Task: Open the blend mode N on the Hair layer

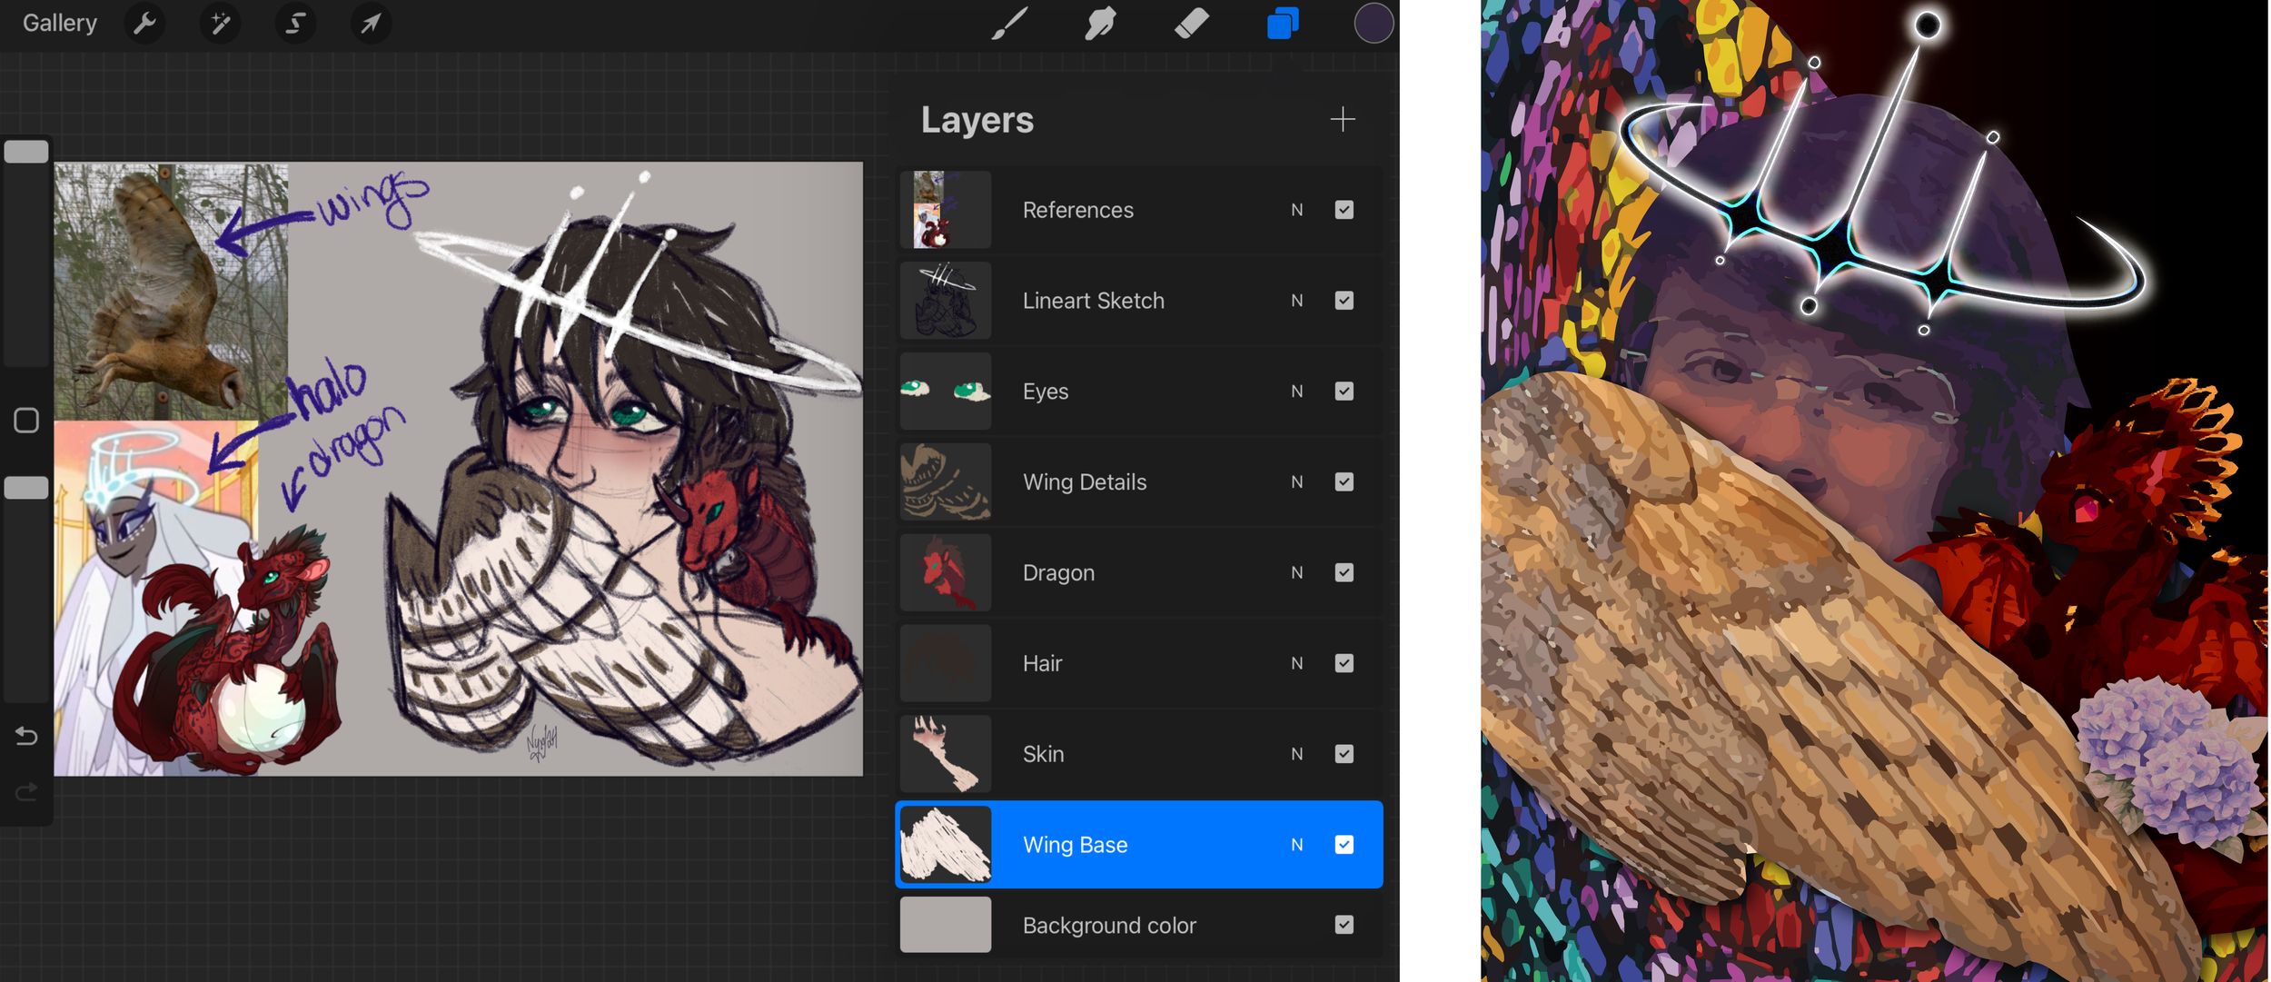Action: click(1296, 663)
